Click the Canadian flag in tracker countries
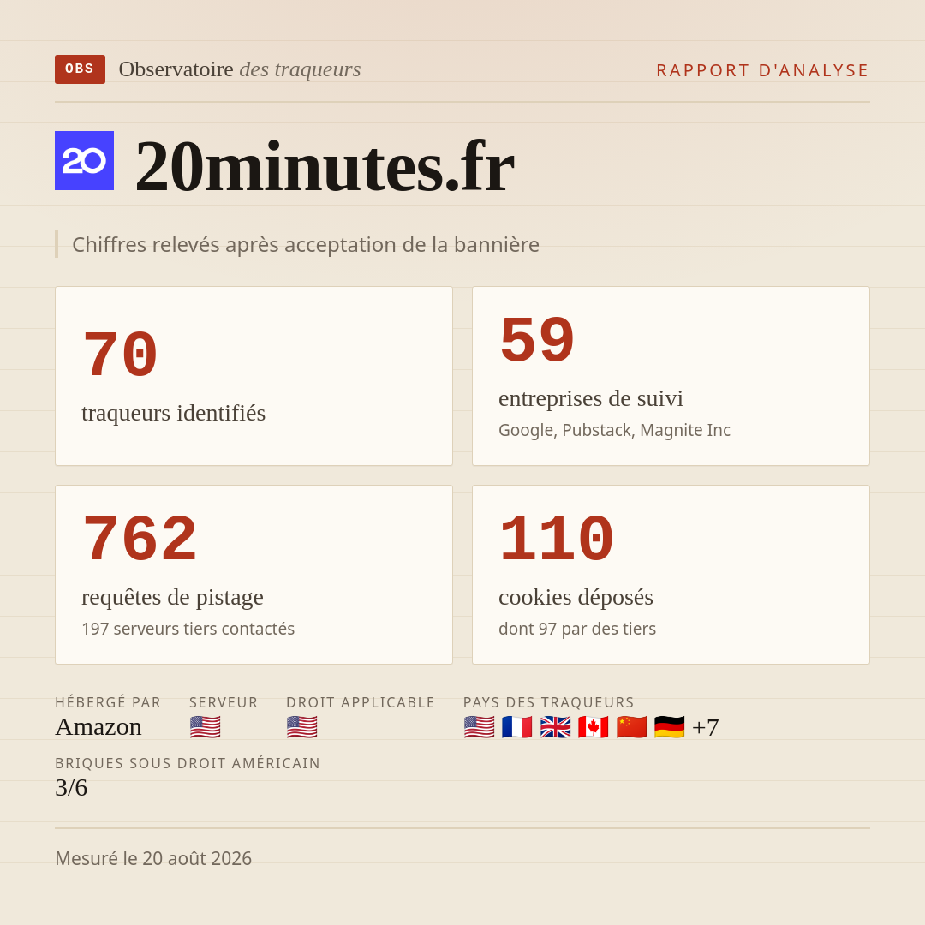This screenshot has width=925, height=925. (593, 727)
